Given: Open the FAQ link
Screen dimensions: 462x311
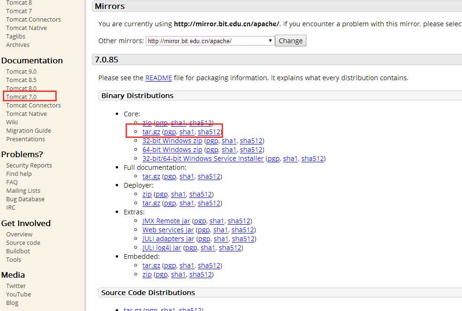Looking at the screenshot, I should click(x=12, y=182).
